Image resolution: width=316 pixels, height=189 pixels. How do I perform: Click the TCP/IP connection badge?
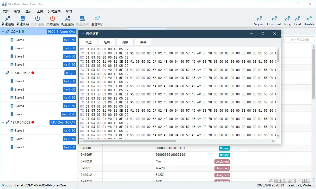[70, 73]
